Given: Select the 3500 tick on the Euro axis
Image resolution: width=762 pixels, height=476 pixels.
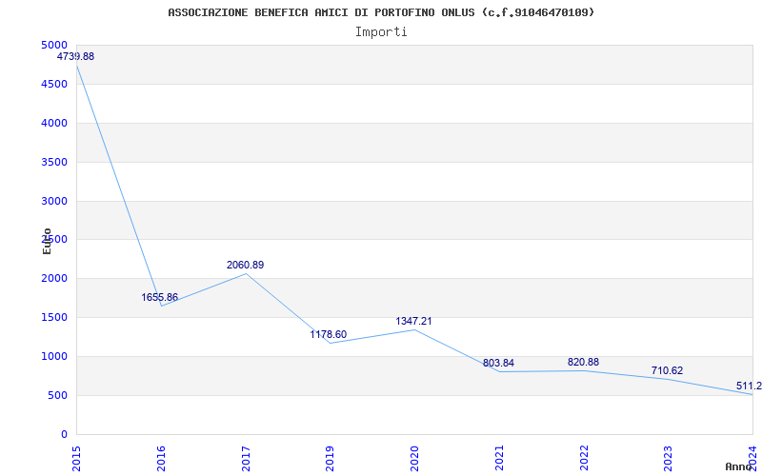Looking at the screenshot, I should (54, 162).
